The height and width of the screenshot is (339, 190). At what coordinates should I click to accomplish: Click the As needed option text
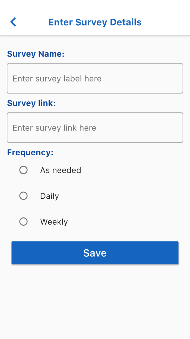(61, 170)
